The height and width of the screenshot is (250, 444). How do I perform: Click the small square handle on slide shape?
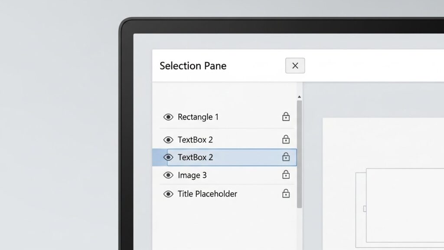click(x=365, y=209)
